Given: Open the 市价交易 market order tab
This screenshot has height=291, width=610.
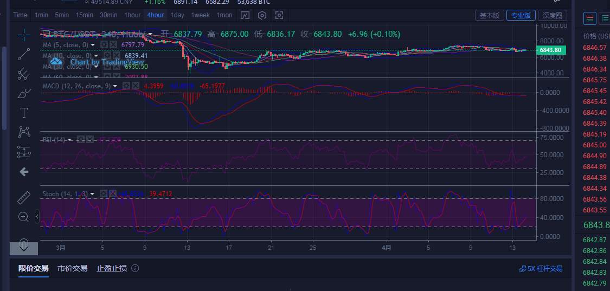Looking at the screenshot, I should 72,268.
